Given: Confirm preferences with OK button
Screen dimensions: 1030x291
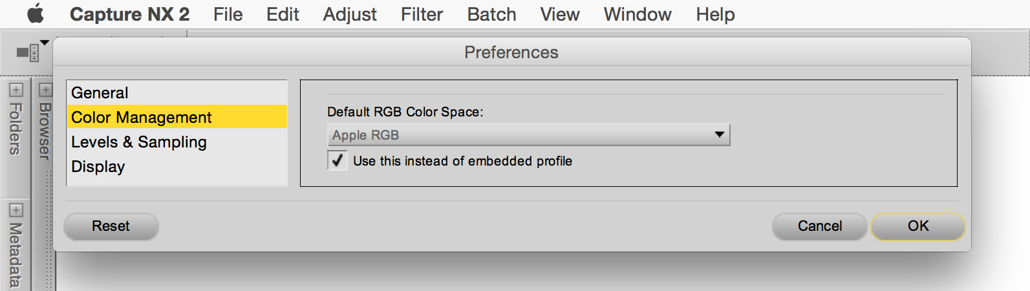Looking at the screenshot, I should click(918, 226).
